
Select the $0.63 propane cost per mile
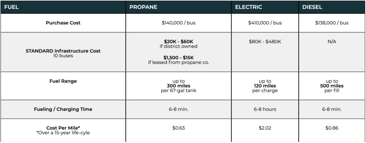pos(179,128)
